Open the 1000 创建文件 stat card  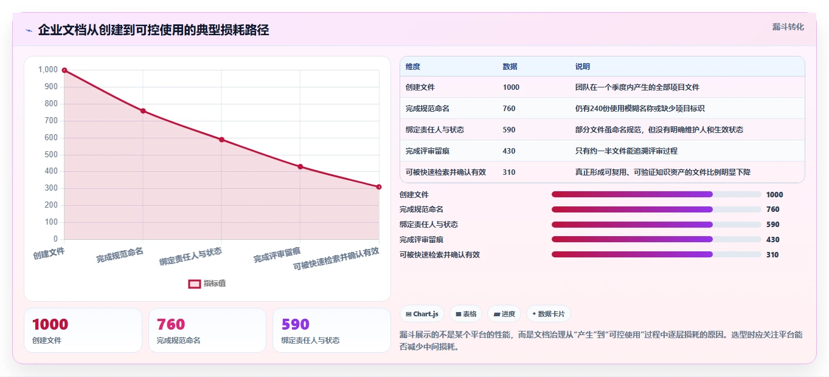click(x=83, y=330)
